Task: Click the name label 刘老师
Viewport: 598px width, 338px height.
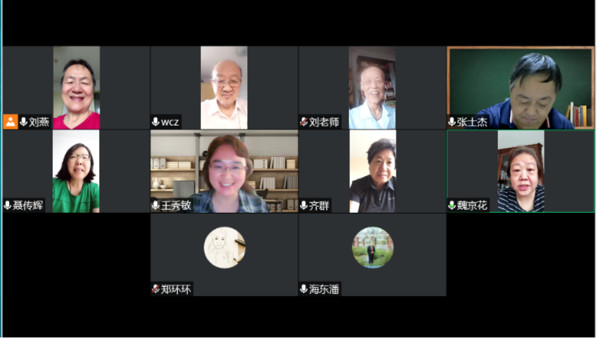Action: click(324, 122)
